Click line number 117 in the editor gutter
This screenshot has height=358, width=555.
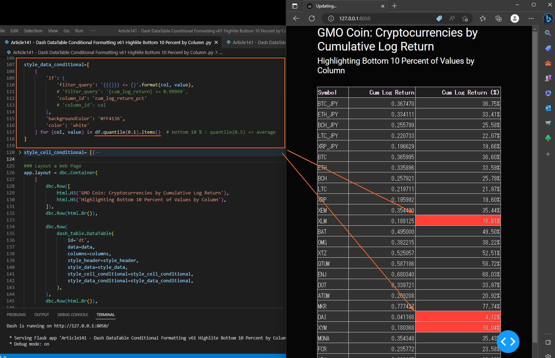pyautogui.click(x=10, y=132)
